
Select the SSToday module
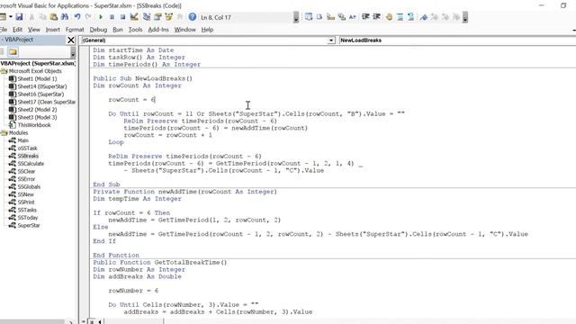[x=28, y=218]
